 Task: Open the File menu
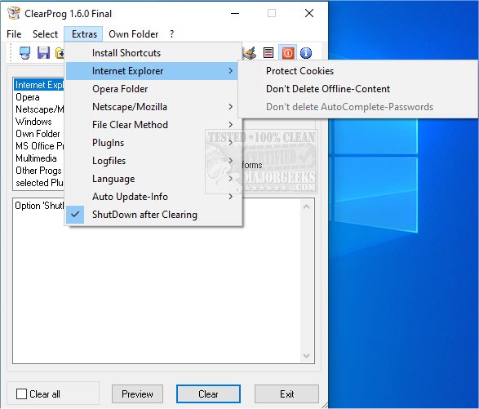14,34
